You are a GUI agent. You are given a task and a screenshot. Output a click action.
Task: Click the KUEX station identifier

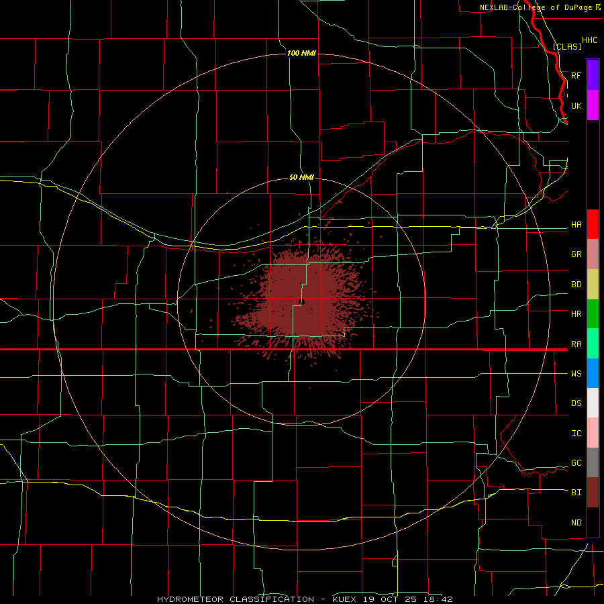[344, 599]
